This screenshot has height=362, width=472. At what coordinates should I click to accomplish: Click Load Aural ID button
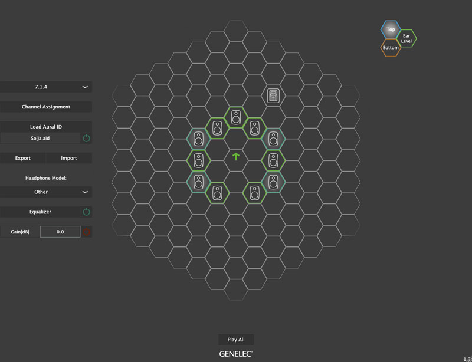(x=46, y=127)
